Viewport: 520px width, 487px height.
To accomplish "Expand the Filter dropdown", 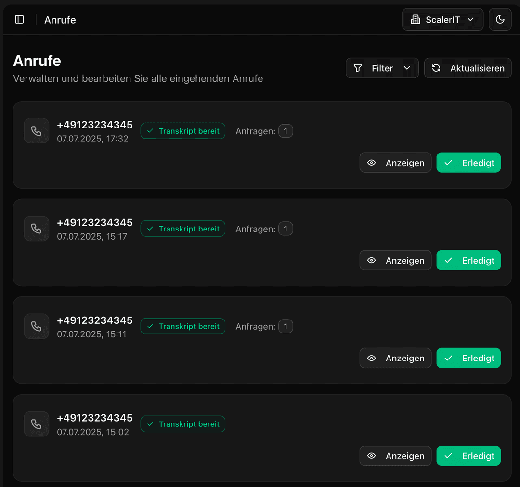I will tap(382, 68).
